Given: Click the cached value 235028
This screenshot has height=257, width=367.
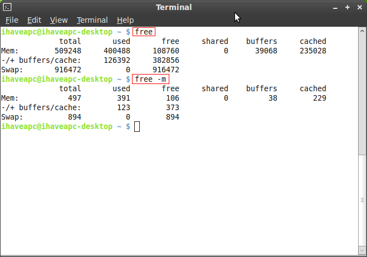Looking at the screenshot, I should tap(313, 51).
